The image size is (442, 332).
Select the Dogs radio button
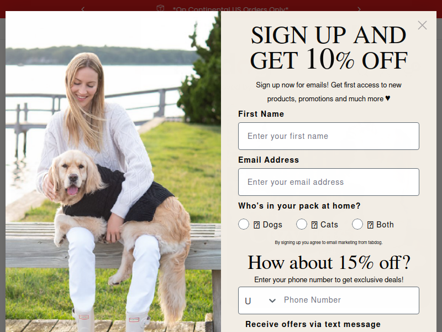(x=244, y=224)
